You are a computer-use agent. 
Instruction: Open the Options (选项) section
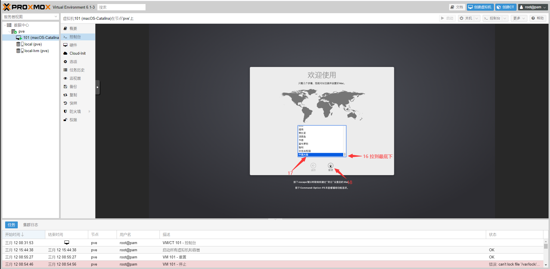pyautogui.click(x=73, y=62)
